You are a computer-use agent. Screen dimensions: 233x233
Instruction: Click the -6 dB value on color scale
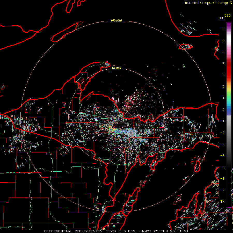(222, 179)
